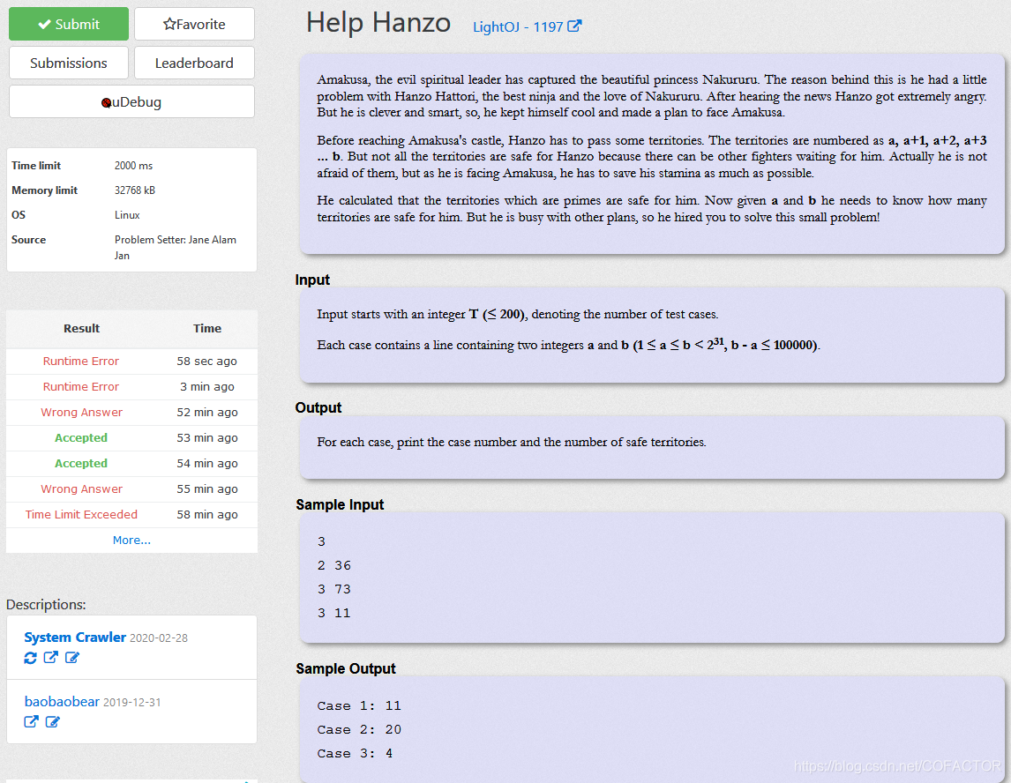1011x783 pixels.
Task: Click the edit icon under baobaobear
Action: [x=53, y=722]
